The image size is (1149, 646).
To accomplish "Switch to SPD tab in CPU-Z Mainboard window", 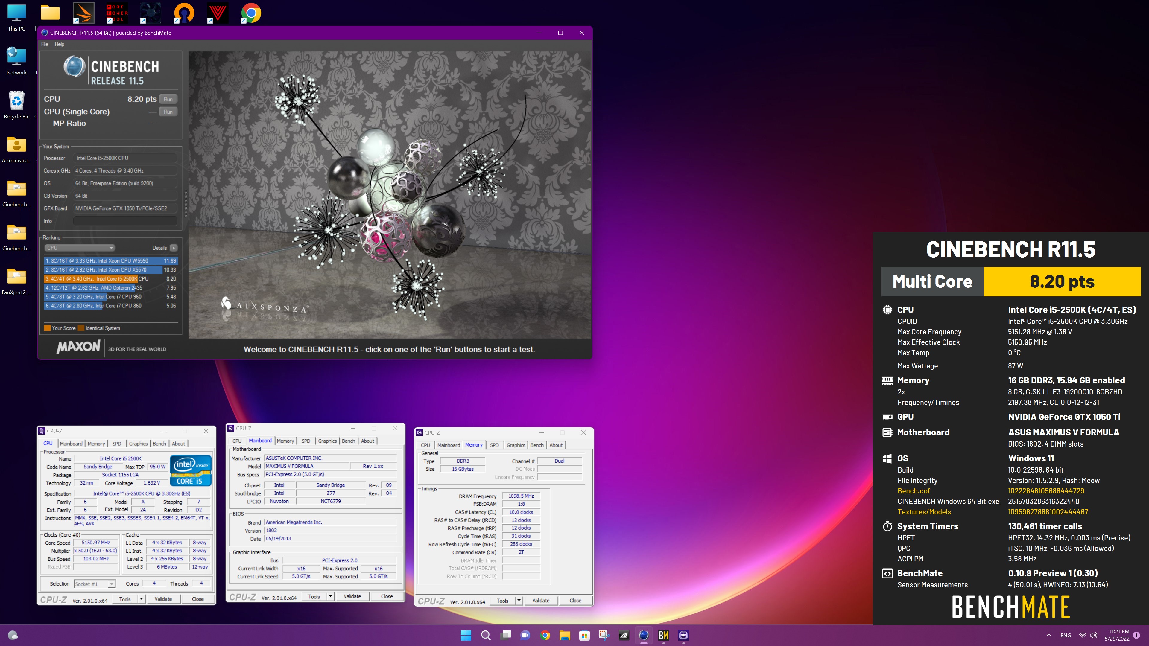I will 306,441.
